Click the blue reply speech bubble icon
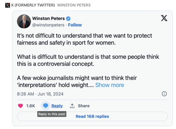The width and height of the screenshot is (176, 129). coord(46,106)
